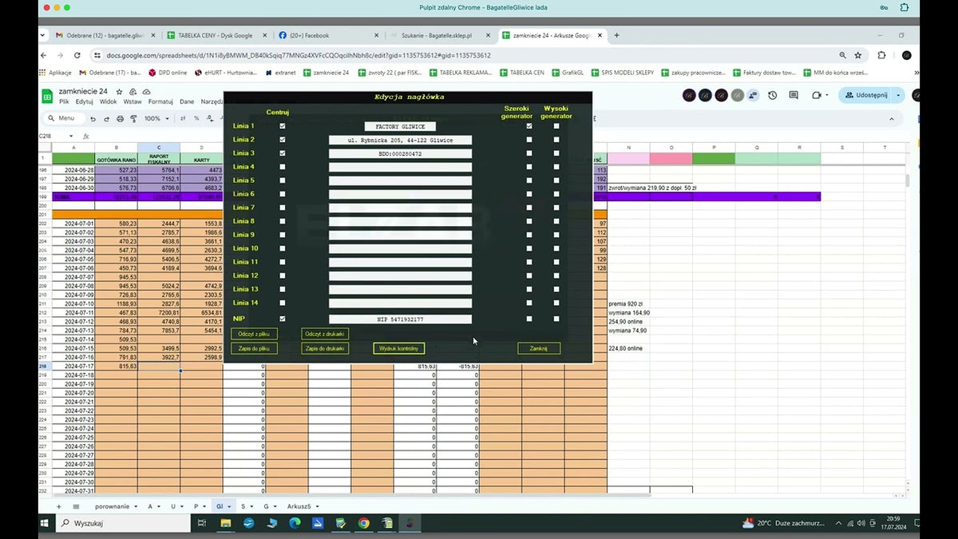Open Arkusz5 sheet tab menu arrow
Screen dimensions: 958x539
(317, 507)
